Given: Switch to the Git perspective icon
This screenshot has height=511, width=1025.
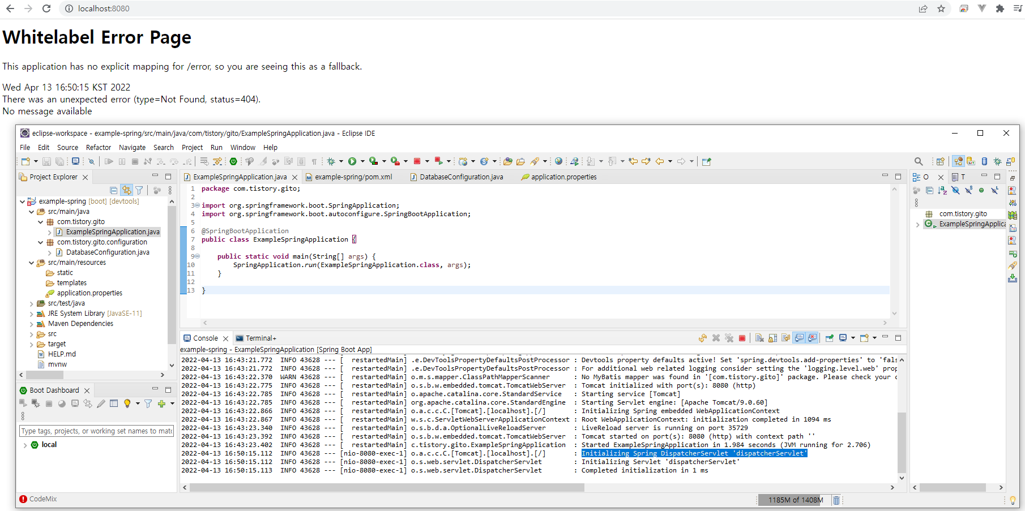Looking at the screenshot, I should 971,162.
